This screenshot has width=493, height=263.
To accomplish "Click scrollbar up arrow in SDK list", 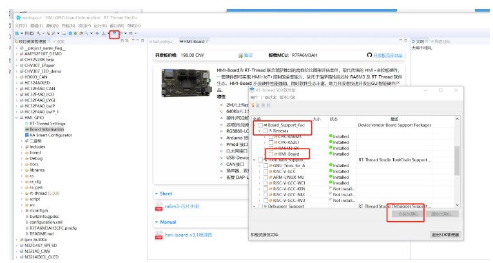I will click(x=457, y=119).
